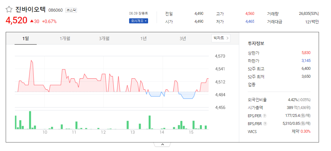Click the 외국인비율 value 4.42%

[293, 100]
